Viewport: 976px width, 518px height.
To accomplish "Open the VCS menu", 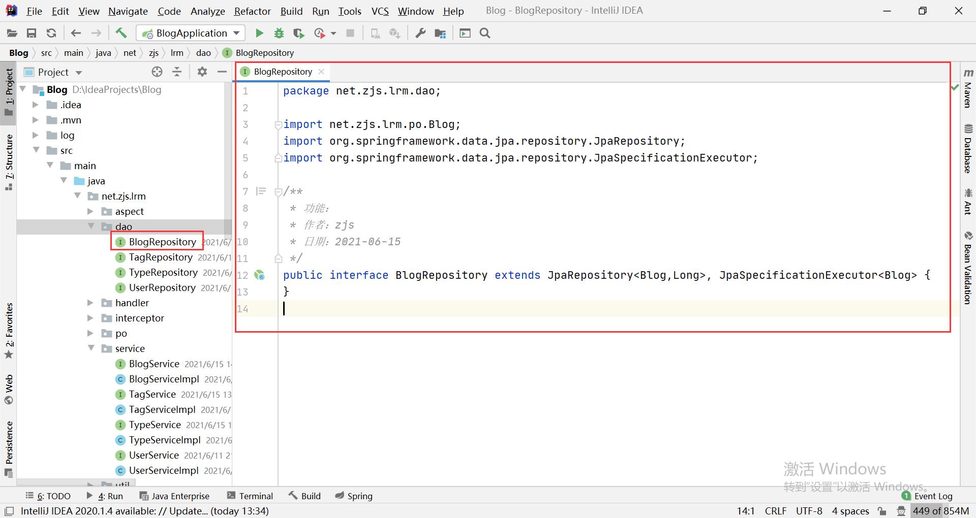I will [x=380, y=11].
